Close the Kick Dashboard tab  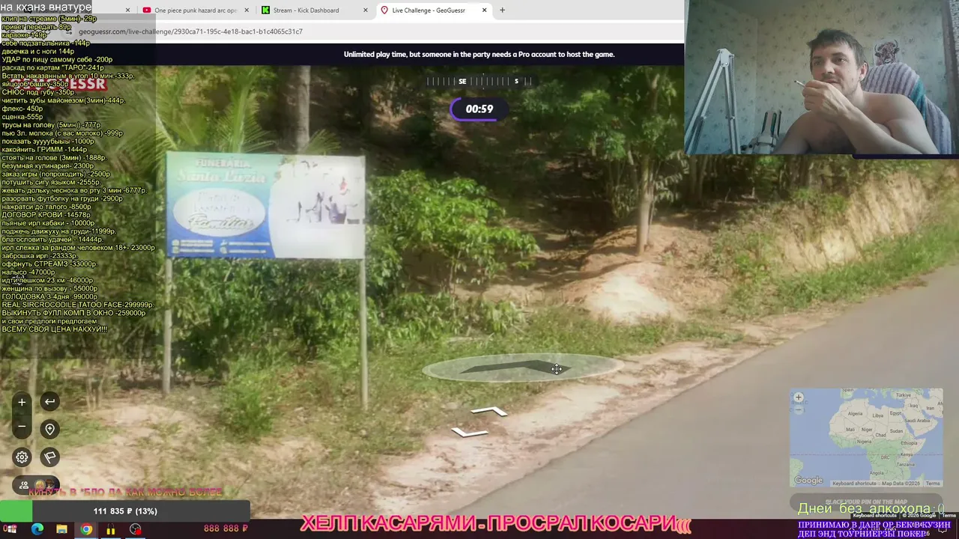point(366,10)
